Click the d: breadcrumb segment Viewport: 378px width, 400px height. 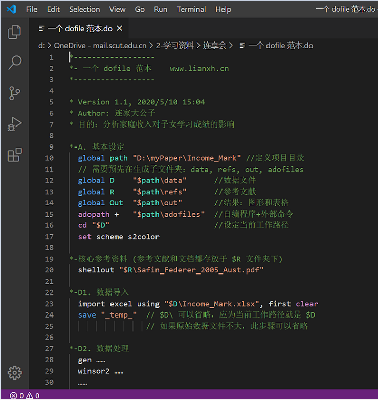click(41, 46)
